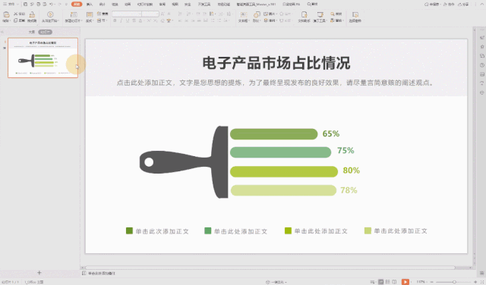Click the Arrange (排列) icon

tap(266, 20)
